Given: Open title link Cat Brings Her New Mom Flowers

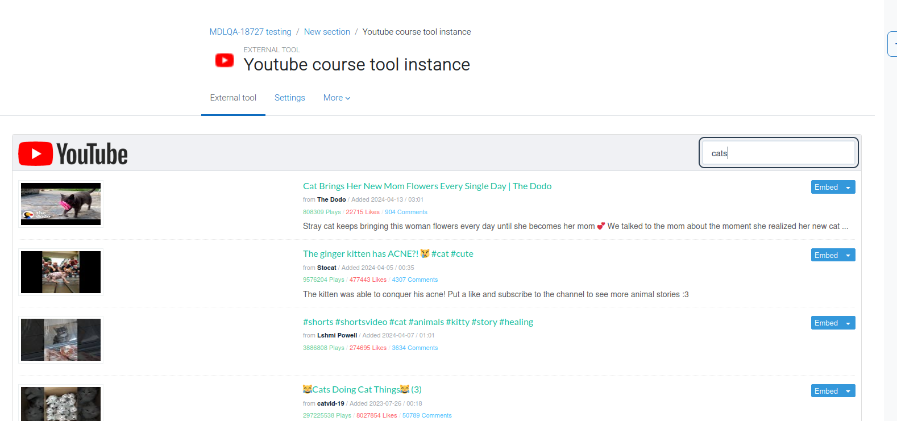Looking at the screenshot, I should 427,186.
